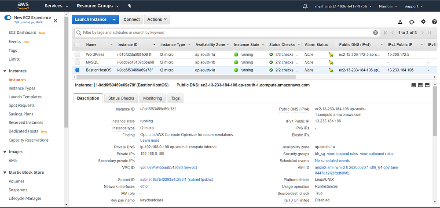Screen dimensions: 440x208
Task: Select all instances header checkbox
Action: pyautogui.click(x=77, y=45)
